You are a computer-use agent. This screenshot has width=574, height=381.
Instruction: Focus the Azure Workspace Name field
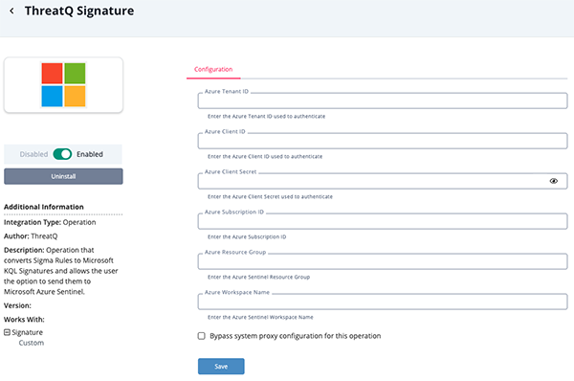pos(383,302)
